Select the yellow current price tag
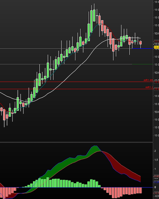 (x=156, y=47)
